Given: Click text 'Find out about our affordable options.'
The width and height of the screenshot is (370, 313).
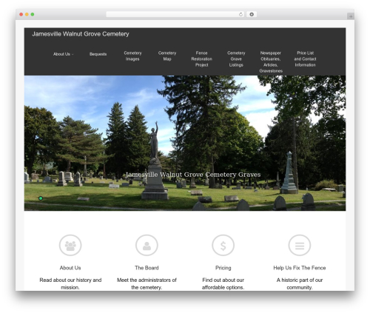Looking at the screenshot, I should point(223,283).
